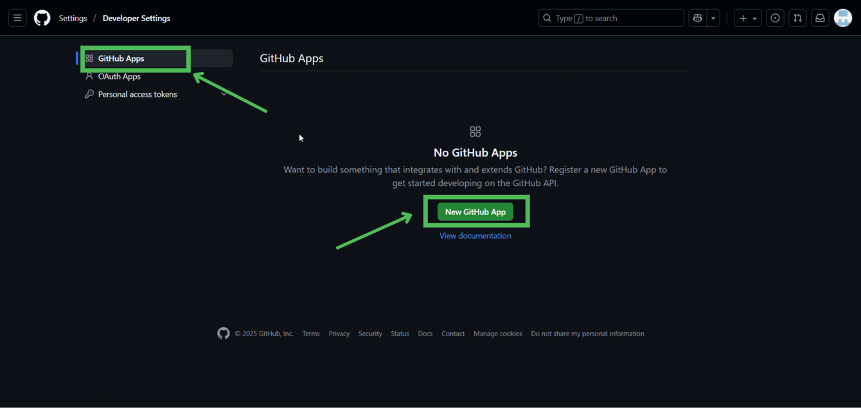861x408 pixels.
Task: Click the No GitHub Apps heading
Action: pos(475,153)
